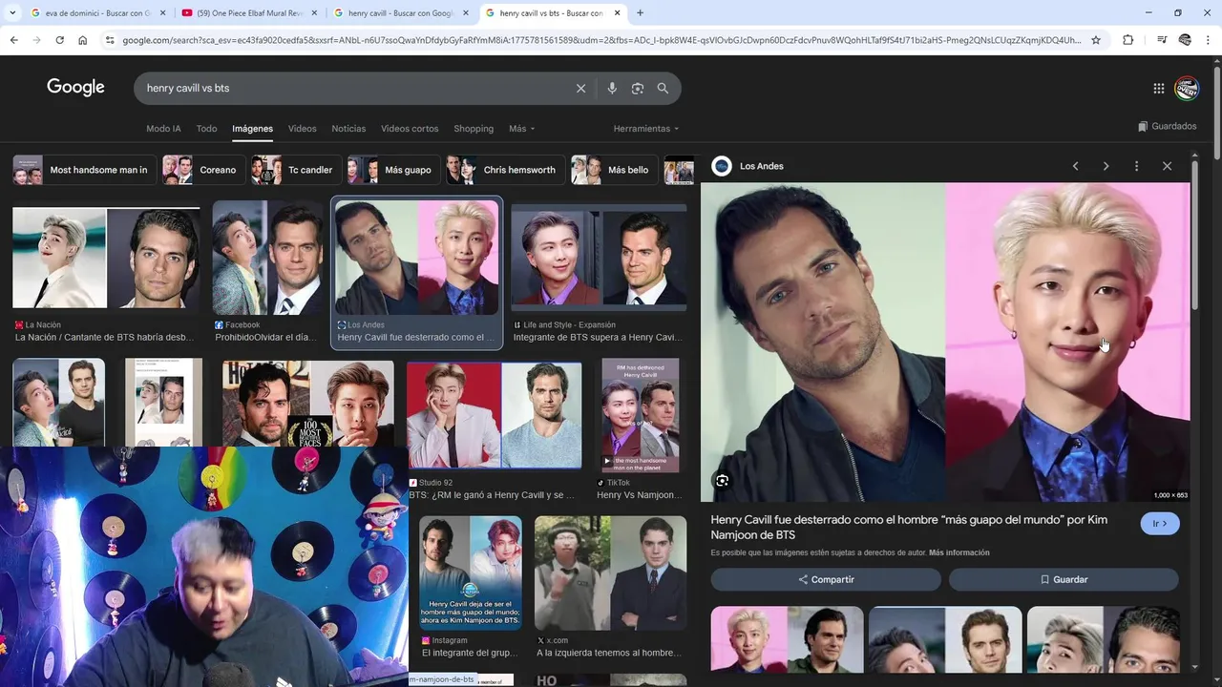View site information icon in address bar

[x=110, y=40]
